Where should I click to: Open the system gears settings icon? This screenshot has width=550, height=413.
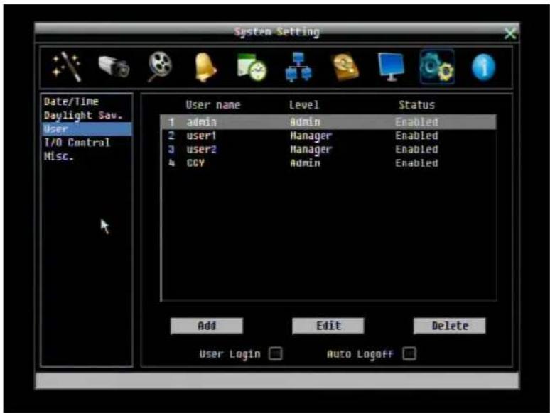click(437, 67)
